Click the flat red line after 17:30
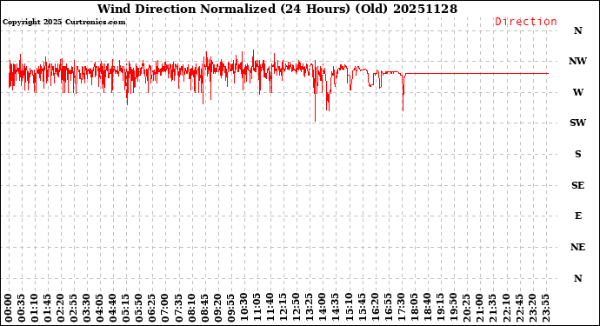Image resolution: width=600 pixels, height=326 pixels. (477, 74)
